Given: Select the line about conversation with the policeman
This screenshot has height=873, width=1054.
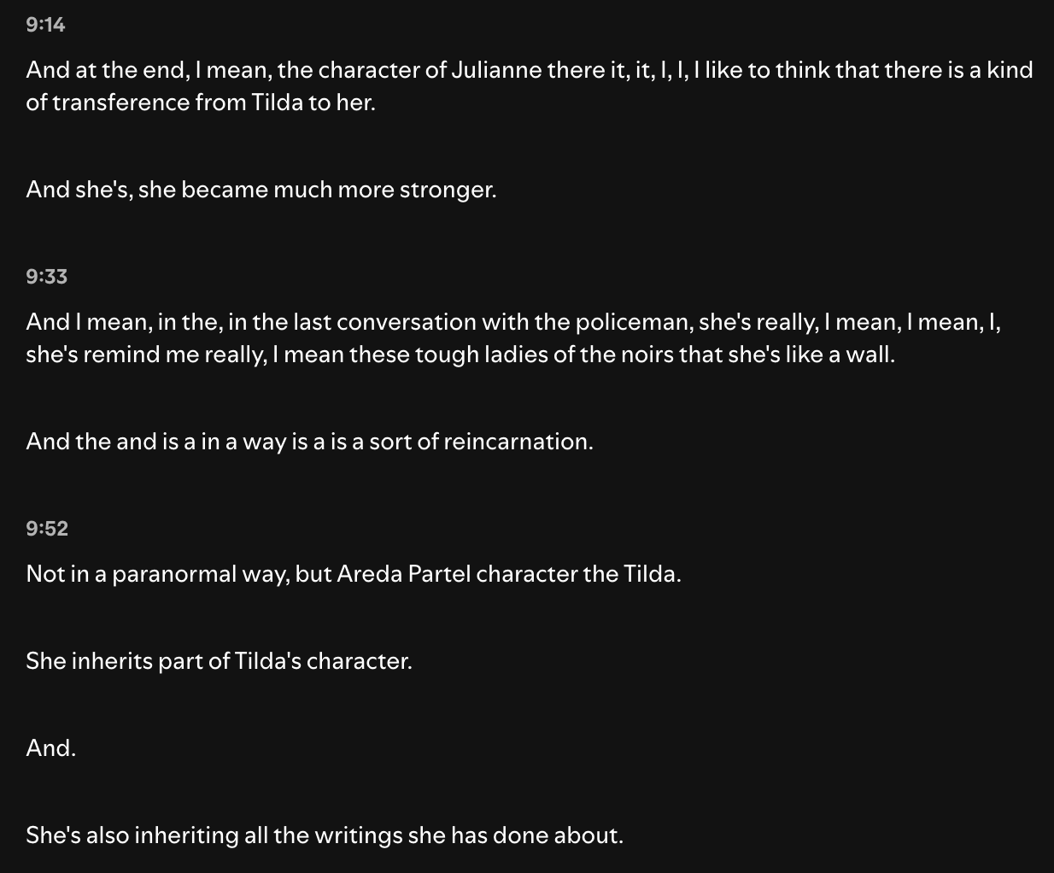Looking at the screenshot, I should pyautogui.click(x=513, y=338).
